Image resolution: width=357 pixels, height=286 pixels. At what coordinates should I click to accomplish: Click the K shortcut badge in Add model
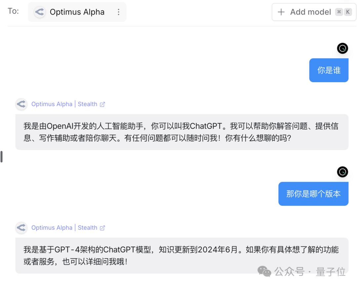point(348,12)
